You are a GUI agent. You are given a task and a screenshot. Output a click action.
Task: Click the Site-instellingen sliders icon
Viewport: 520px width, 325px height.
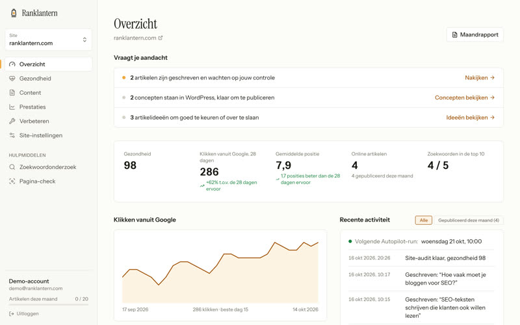[12, 136]
